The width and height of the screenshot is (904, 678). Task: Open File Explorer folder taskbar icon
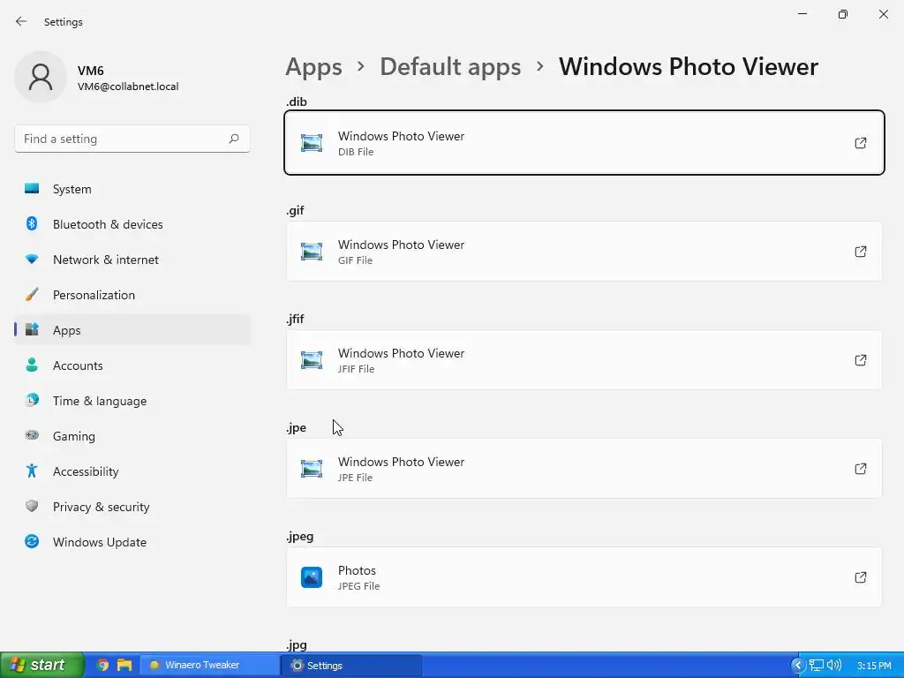coord(124,665)
